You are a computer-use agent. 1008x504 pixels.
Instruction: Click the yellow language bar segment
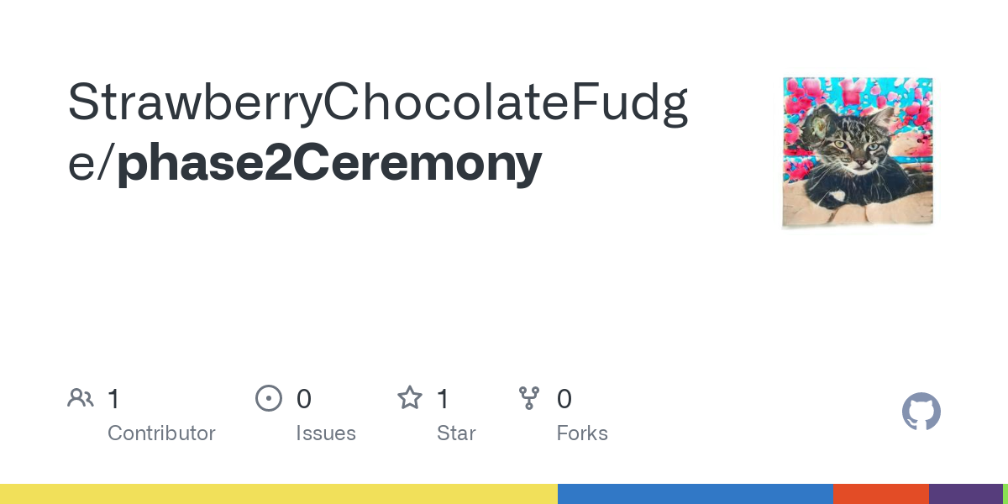(277, 494)
